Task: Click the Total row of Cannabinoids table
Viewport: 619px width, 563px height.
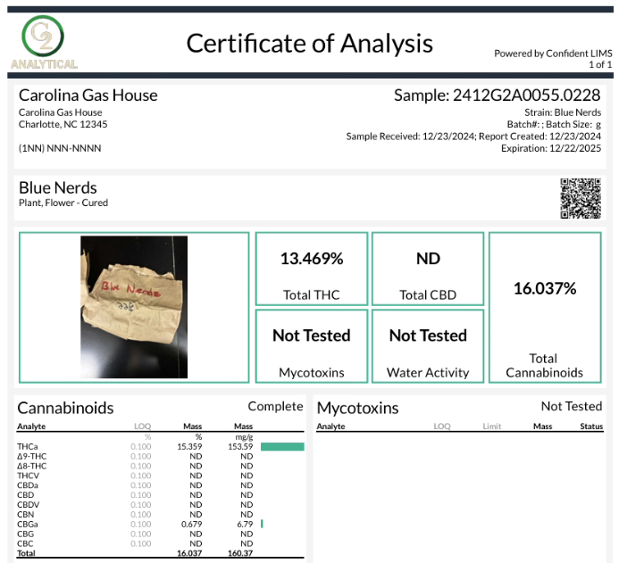Action: 134,553
